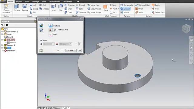194x109 pixels.
Task: Select the Mirror tool
Action: click(125, 12)
